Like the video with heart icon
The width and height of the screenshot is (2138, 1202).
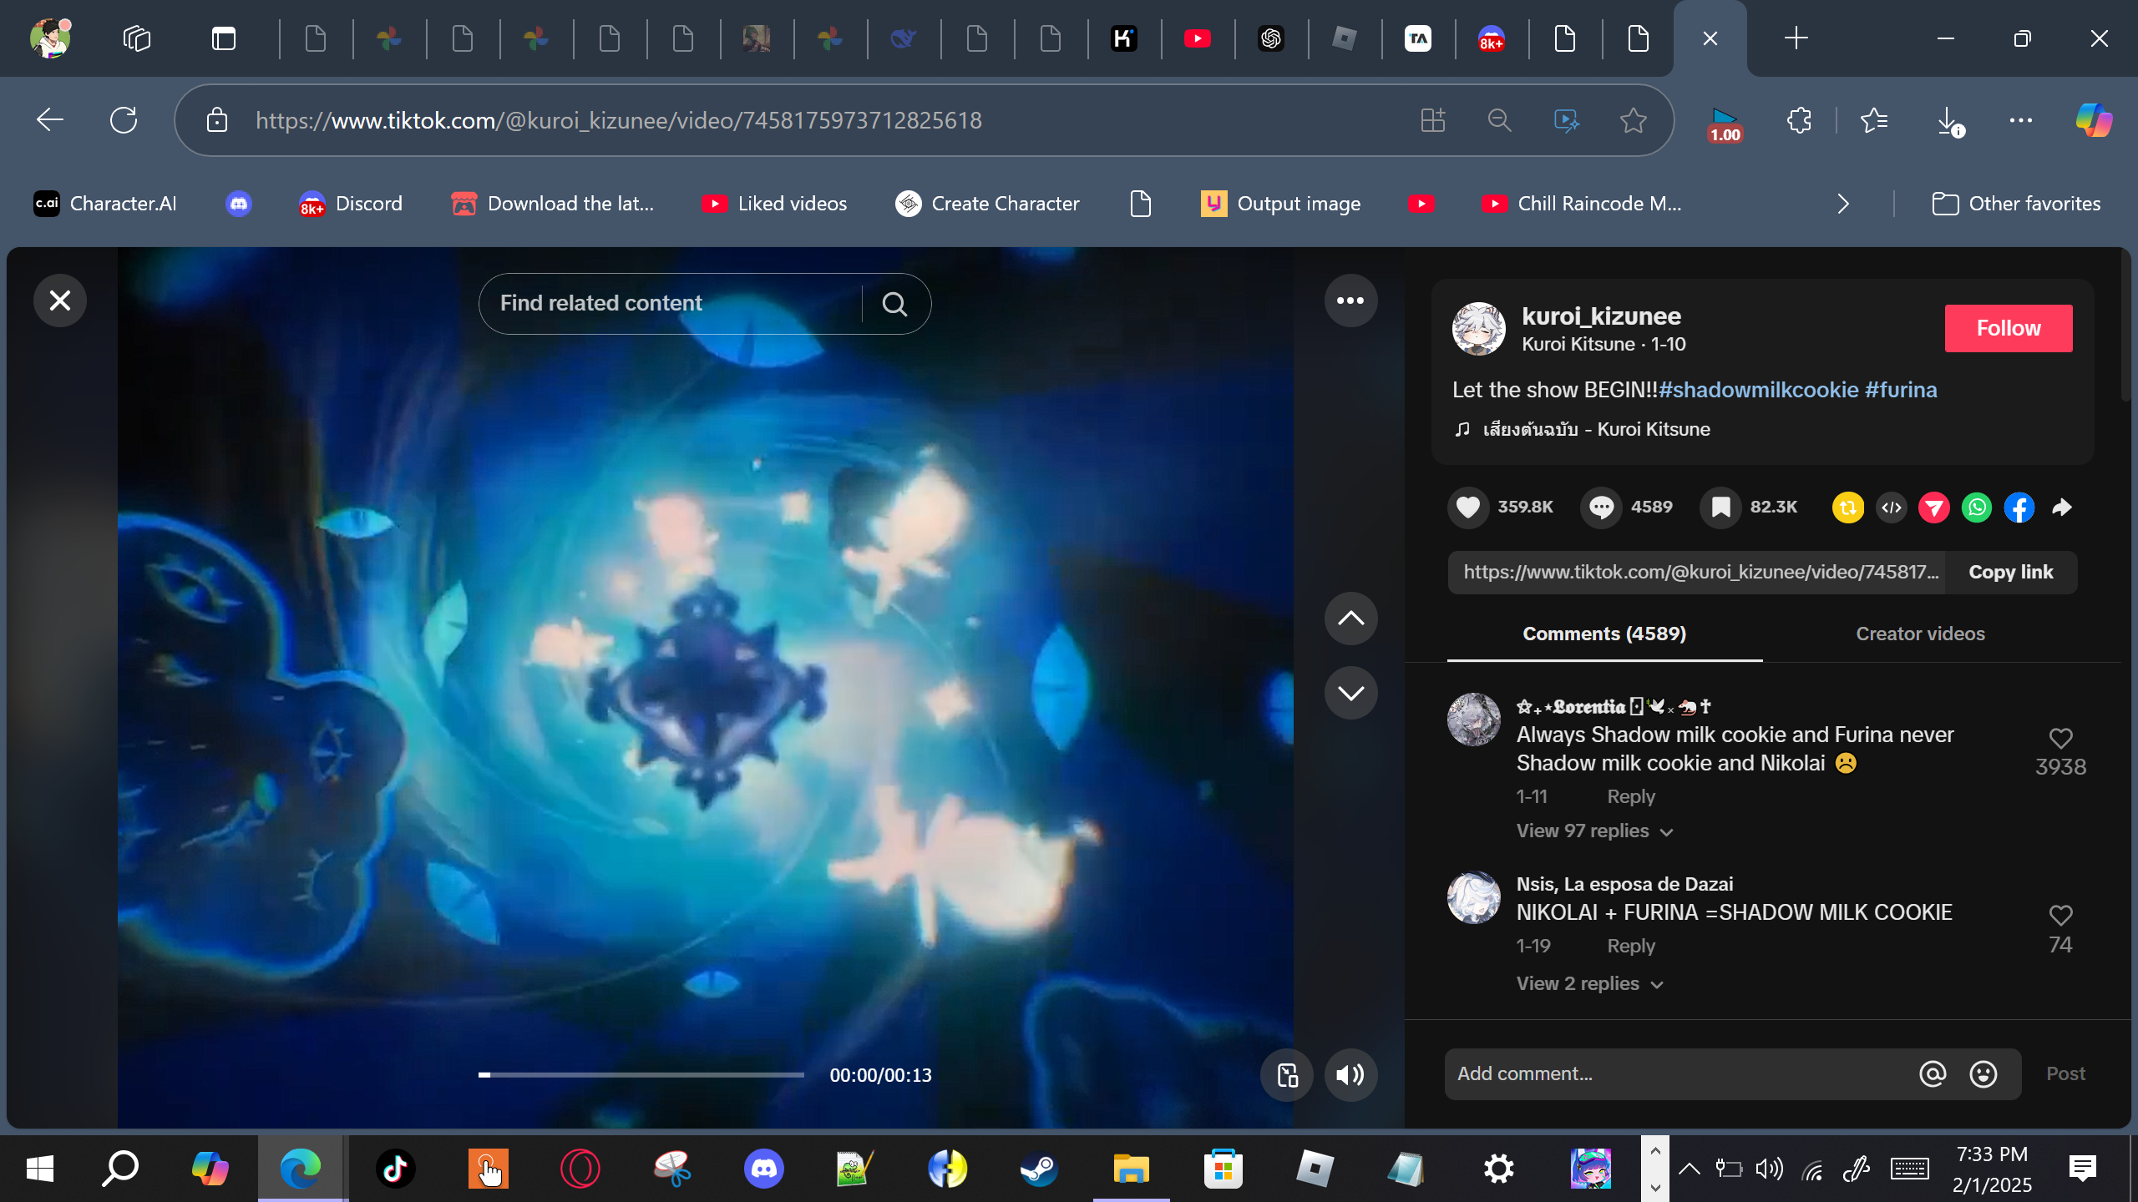point(1468,508)
